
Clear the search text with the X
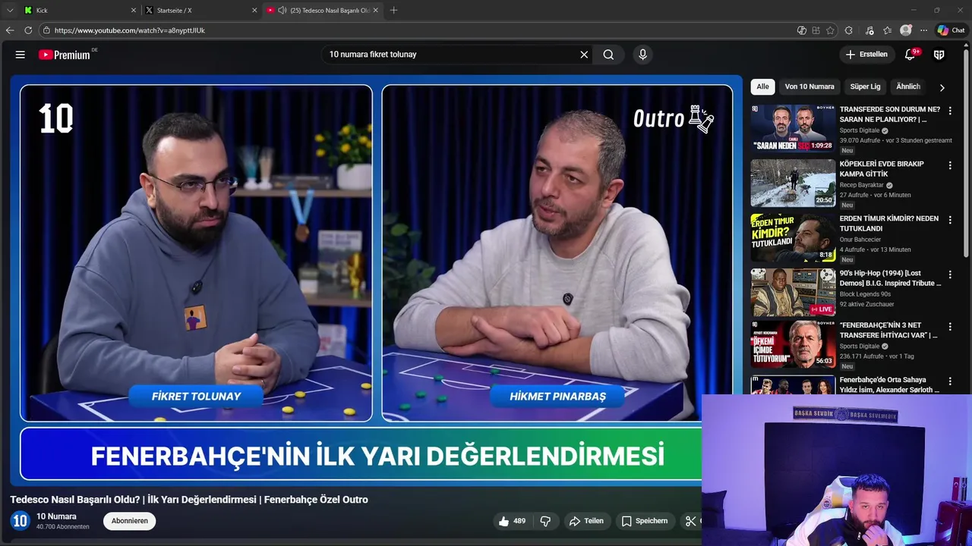point(584,55)
